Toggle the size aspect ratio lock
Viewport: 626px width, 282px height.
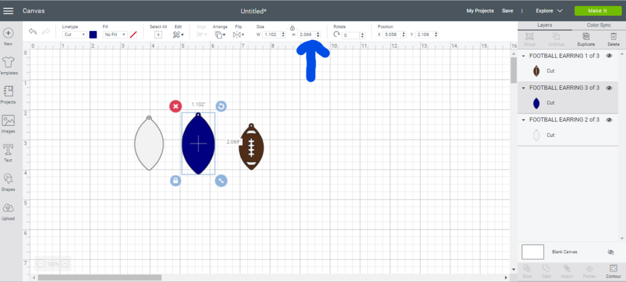point(292,28)
